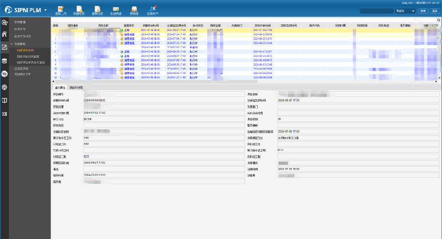
Task: Select the database stack icon in sidebar
Action: pos(5,61)
